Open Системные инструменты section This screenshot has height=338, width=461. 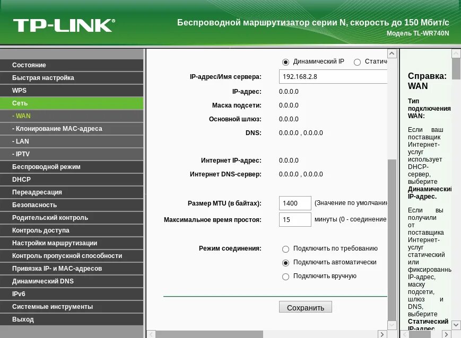pos(72,307)
